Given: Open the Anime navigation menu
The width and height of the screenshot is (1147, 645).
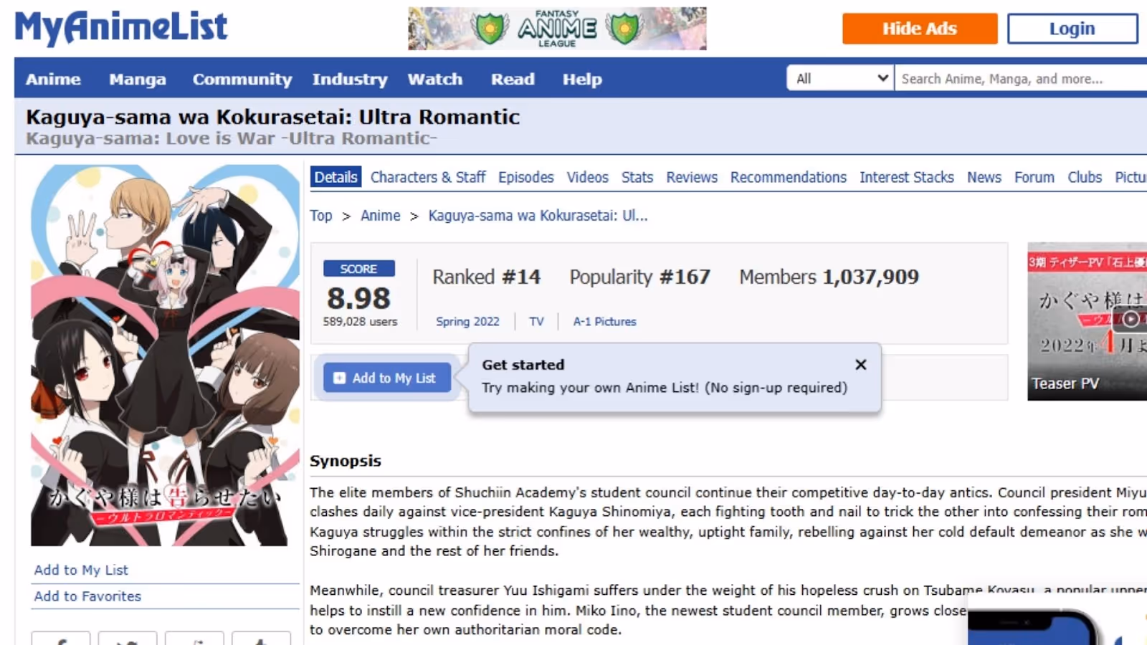Looking at the screenshot, I should point(53,79).
